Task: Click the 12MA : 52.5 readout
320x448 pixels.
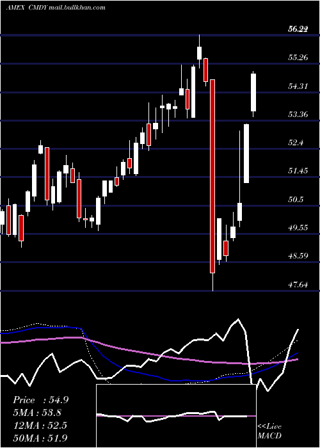Action: tap(40, 426)
